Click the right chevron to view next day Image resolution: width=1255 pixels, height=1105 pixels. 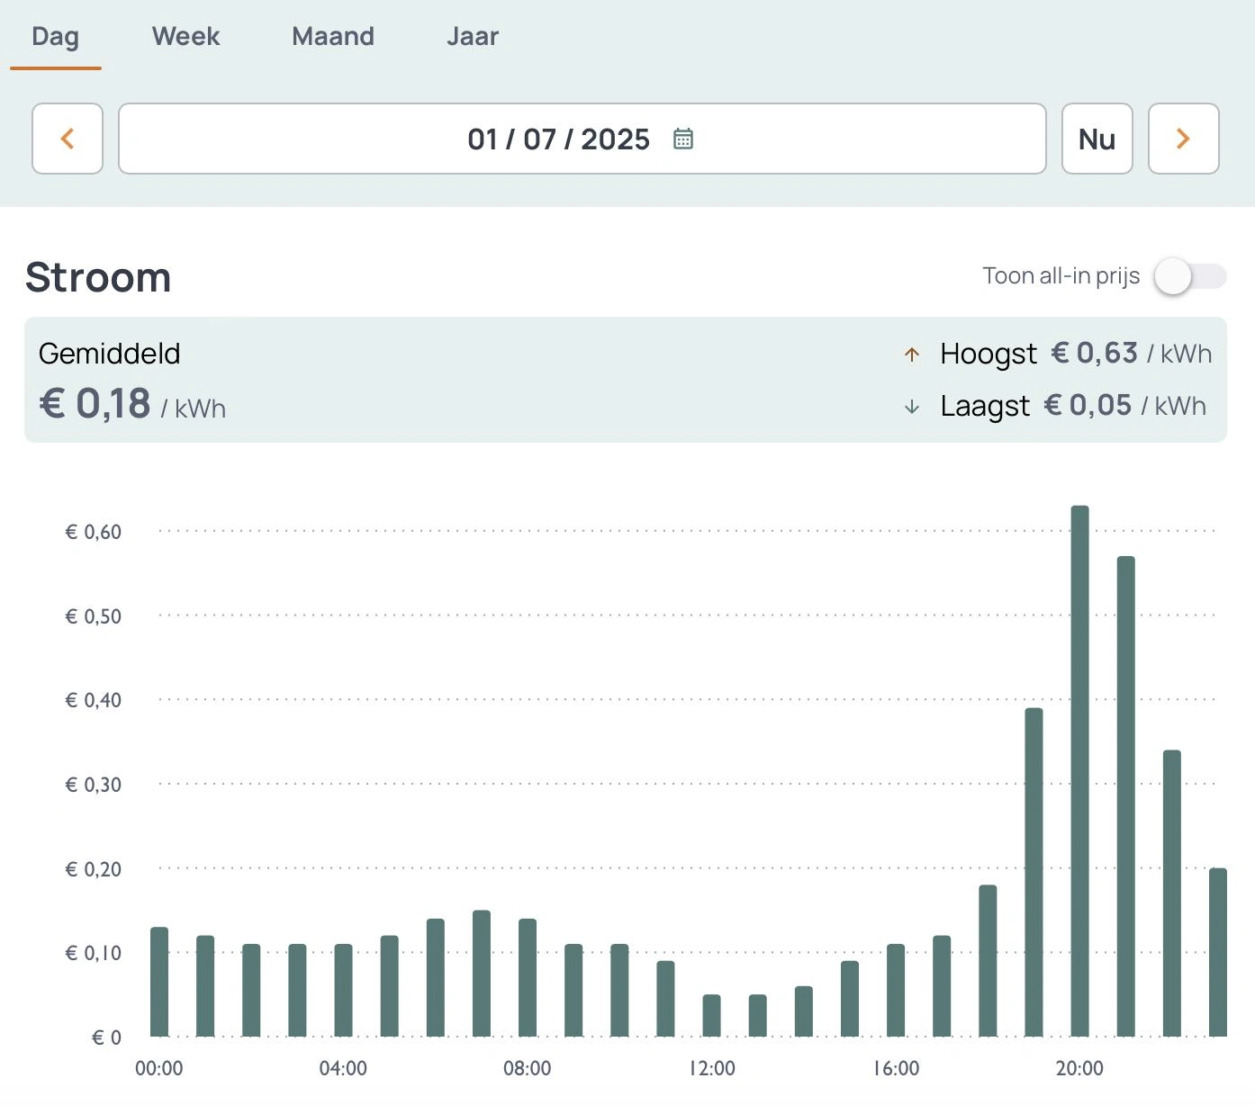pos(1184,139)
